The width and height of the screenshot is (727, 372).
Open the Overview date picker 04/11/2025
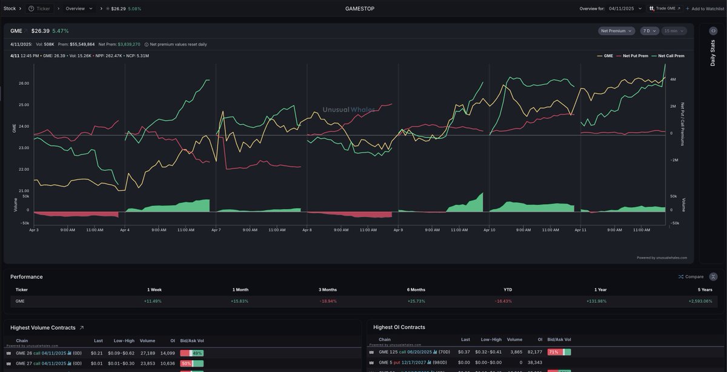click(x=626, y=8)
